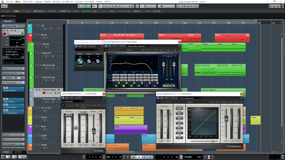
Task: Toggle global Read automation R button
Action: pyautogui.click(x=86, y=6)
